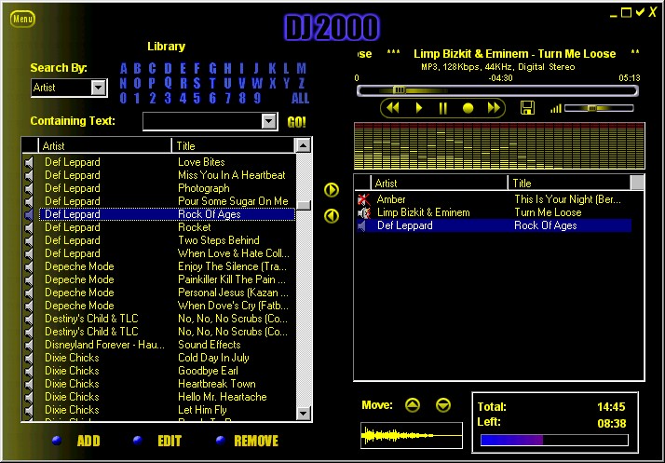Click speaker icon beside Sound Effects

pos(29,345)
